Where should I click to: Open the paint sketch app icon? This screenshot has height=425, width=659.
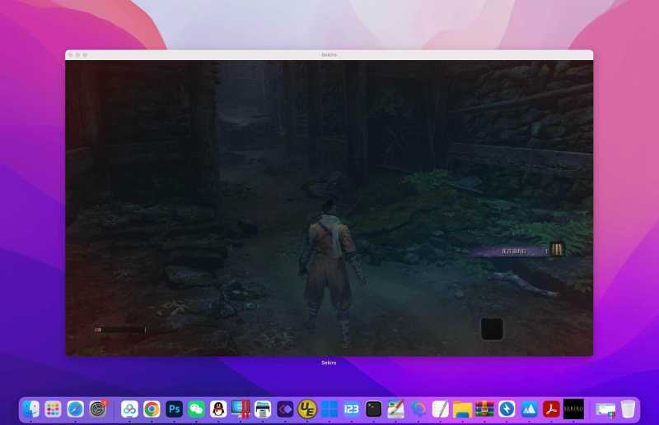pyautogui.click(x=395, y=409)
